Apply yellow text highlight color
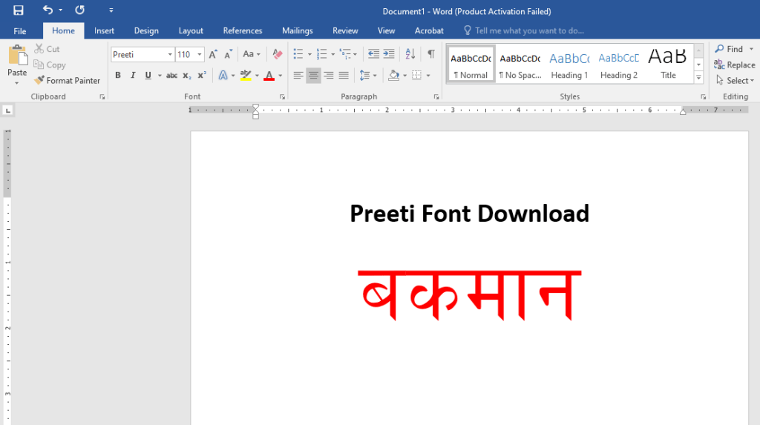This screenshot has height=425, width=760. pos(246,75)
